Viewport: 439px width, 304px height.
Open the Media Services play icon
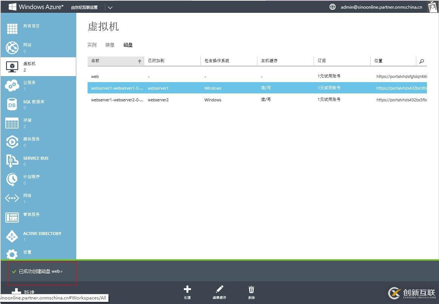[12, 142]
